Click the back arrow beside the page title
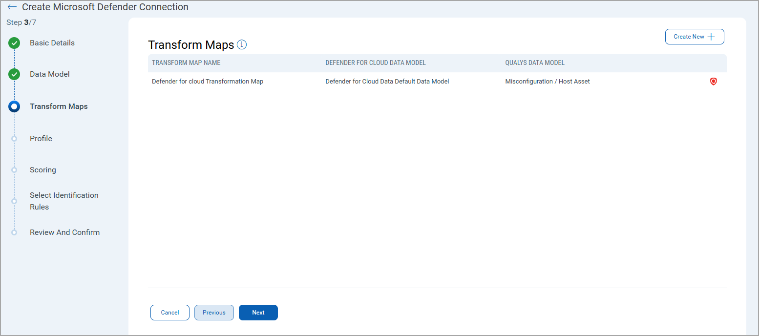 12,7
